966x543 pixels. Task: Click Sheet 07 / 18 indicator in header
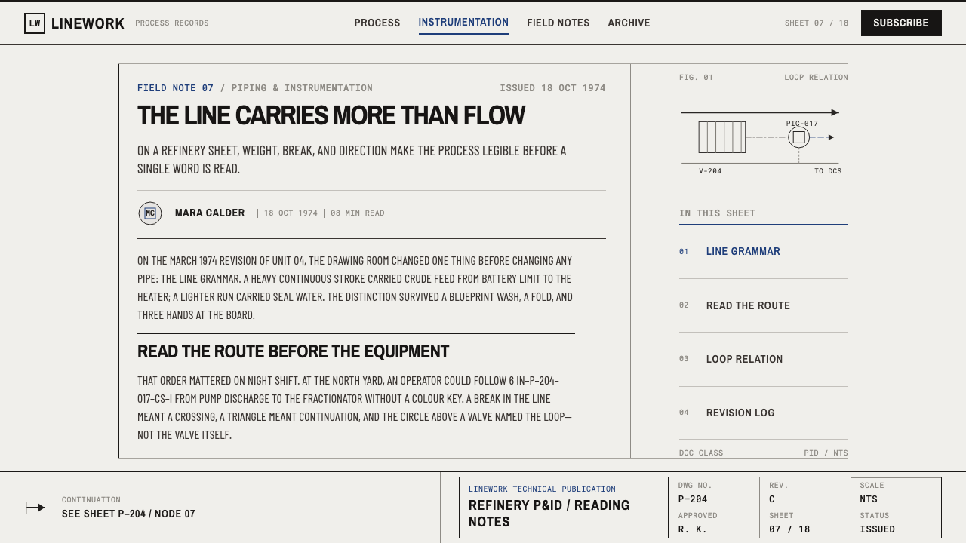click(x=817, y=23)
